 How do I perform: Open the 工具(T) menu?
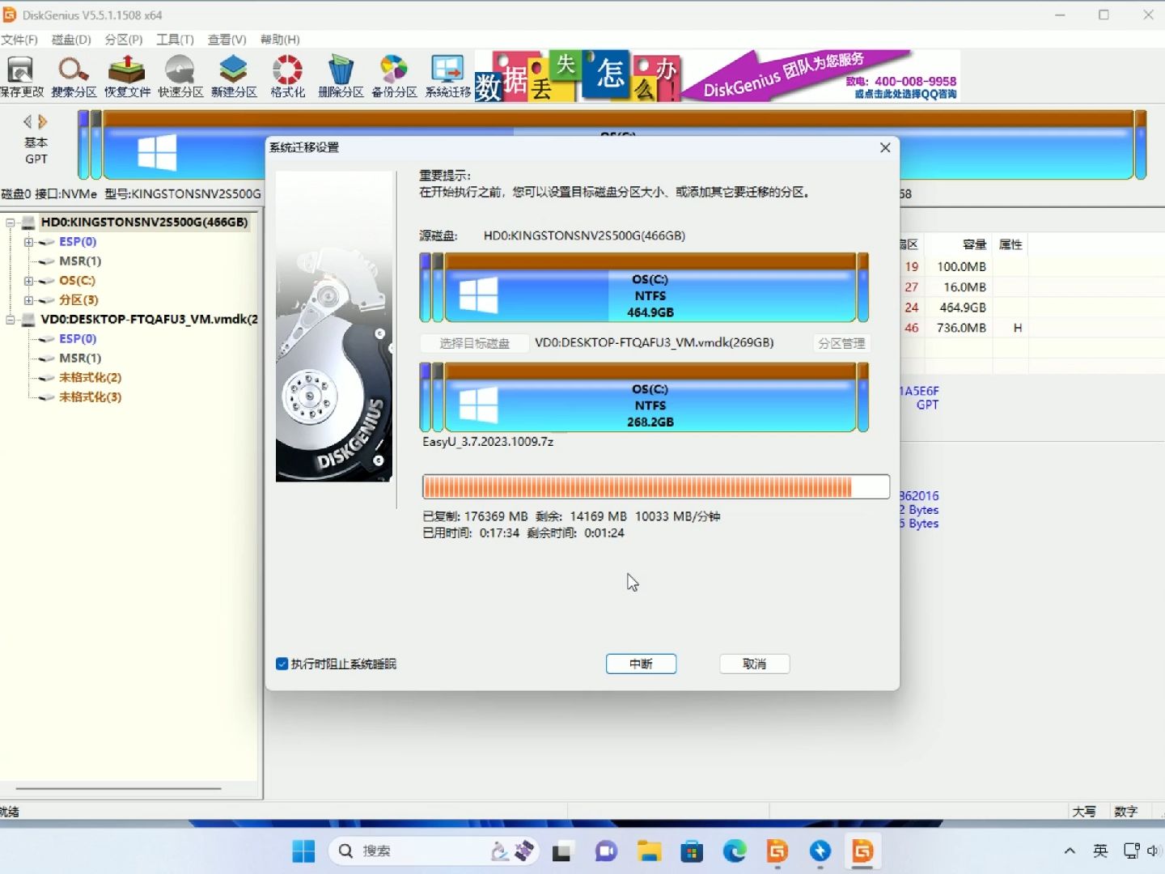tap(175, 39)
